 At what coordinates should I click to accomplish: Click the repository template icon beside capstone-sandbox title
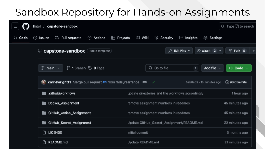(x=40, y=51)
